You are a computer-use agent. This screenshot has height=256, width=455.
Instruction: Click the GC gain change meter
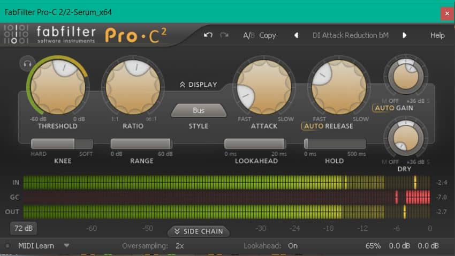226,197
